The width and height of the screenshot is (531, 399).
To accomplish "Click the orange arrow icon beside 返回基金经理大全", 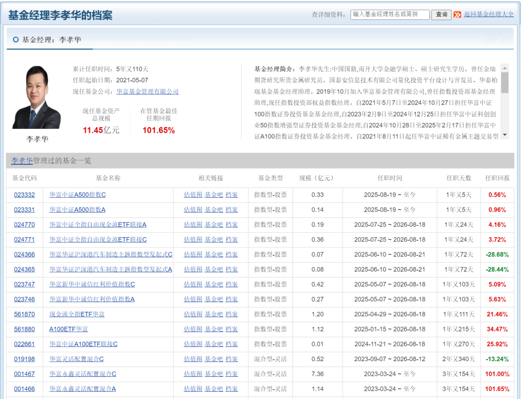I will (x=457, y=15).
